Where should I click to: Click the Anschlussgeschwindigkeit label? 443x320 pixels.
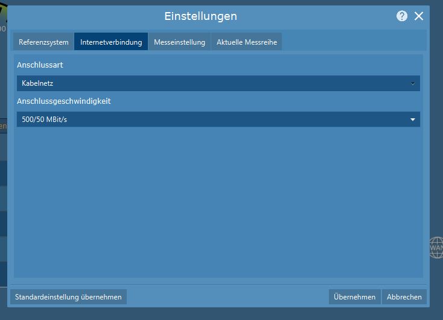pyautogui.click(x=63, y=101)
